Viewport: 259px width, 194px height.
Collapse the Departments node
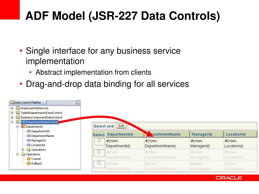[17, 127]
